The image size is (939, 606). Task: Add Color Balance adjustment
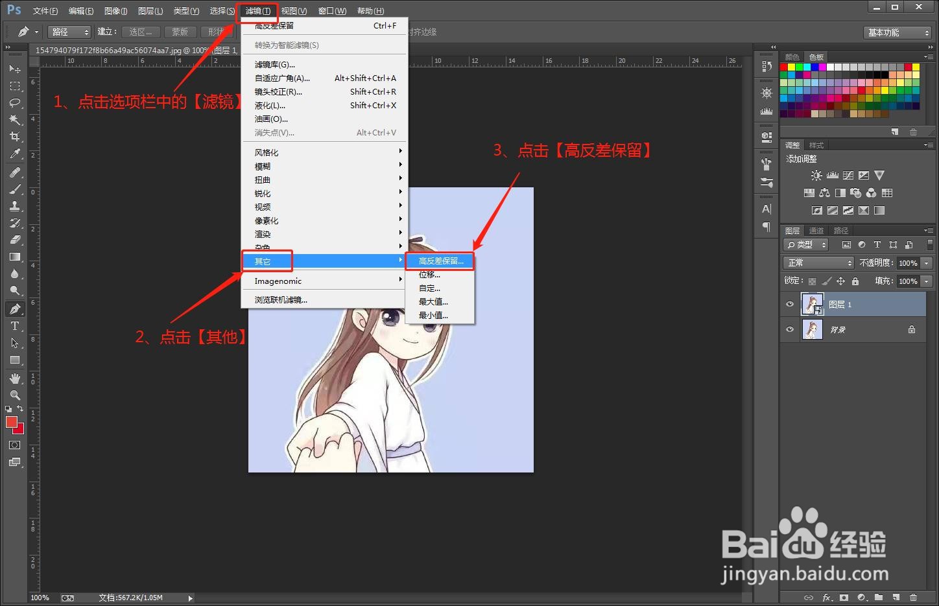pyautogui.click(x=824, y=192)
